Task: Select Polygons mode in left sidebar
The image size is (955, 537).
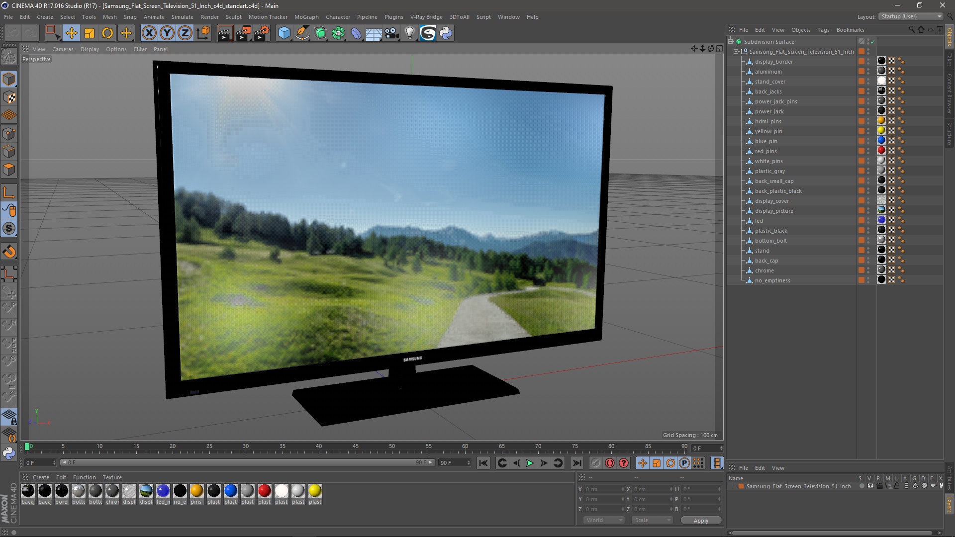Action: coord(9,170)
